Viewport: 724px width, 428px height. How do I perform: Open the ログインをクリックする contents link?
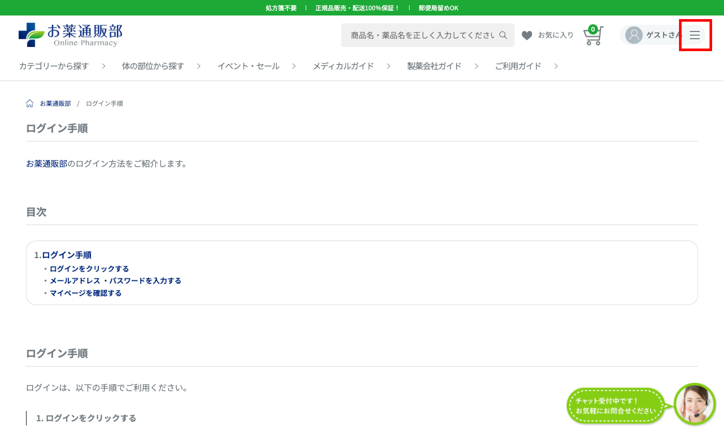[89, 268]
